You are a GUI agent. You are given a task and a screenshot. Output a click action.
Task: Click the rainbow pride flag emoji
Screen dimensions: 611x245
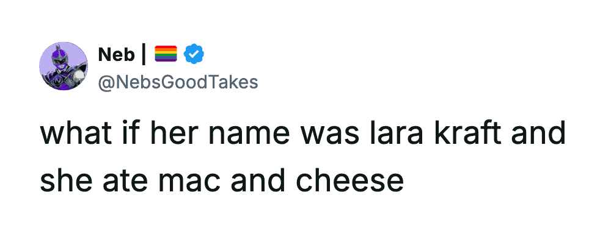click(166, 55)
